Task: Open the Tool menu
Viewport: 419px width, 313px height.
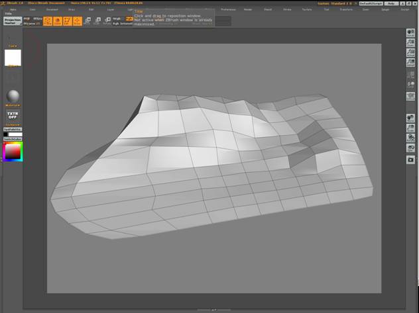Action: (326, 10)
